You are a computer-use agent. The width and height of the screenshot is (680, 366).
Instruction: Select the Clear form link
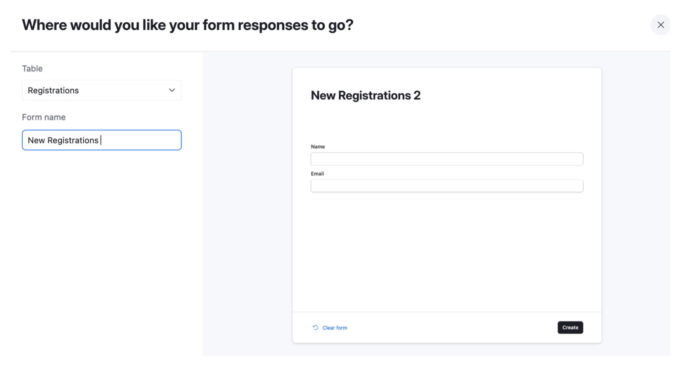tap(334, 327)
